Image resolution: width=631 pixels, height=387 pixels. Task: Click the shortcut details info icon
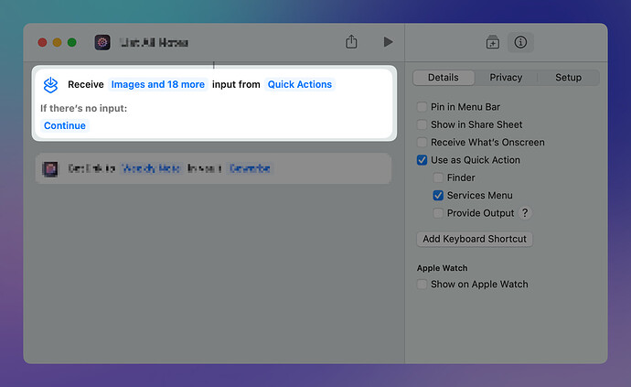point(520,42)
